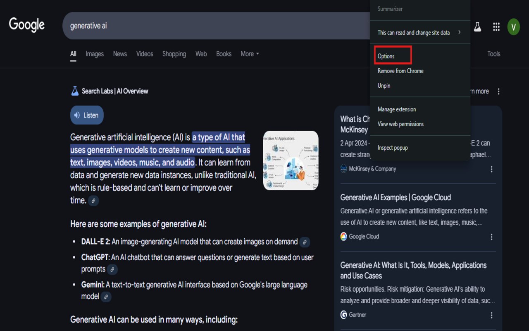The height and width of the screenshot is (331, 529).
Task: Expand 'This can read and change site data'
Action: click(x=420, y=32)
